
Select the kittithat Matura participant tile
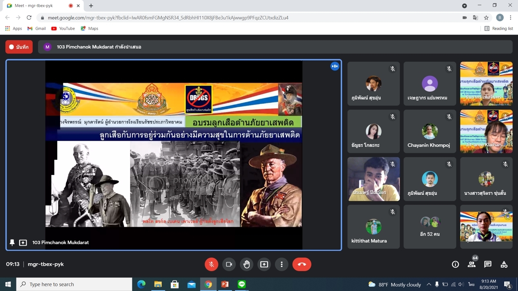(373, 227)
